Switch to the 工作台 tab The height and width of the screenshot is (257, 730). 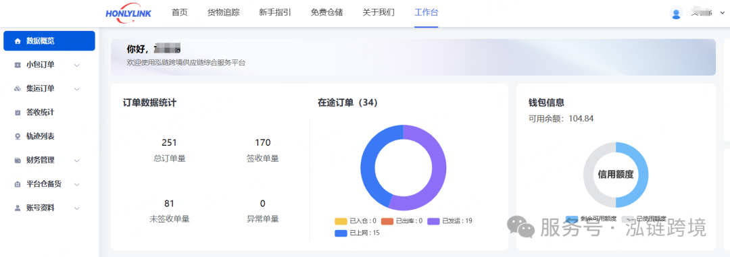click(426, 13)
